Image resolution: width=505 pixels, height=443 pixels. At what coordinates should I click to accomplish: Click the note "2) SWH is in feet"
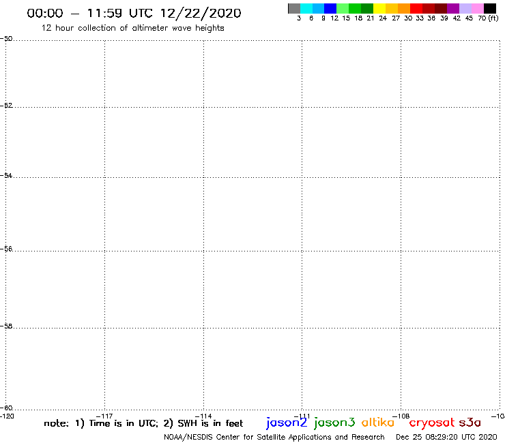point(203,423)
